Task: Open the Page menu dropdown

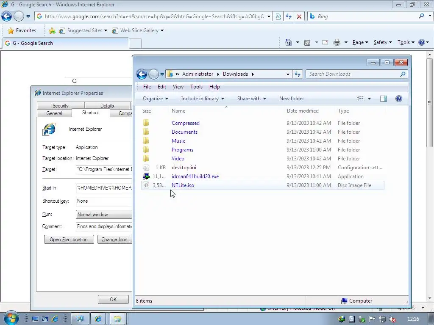Action: [x=360, y=42]
